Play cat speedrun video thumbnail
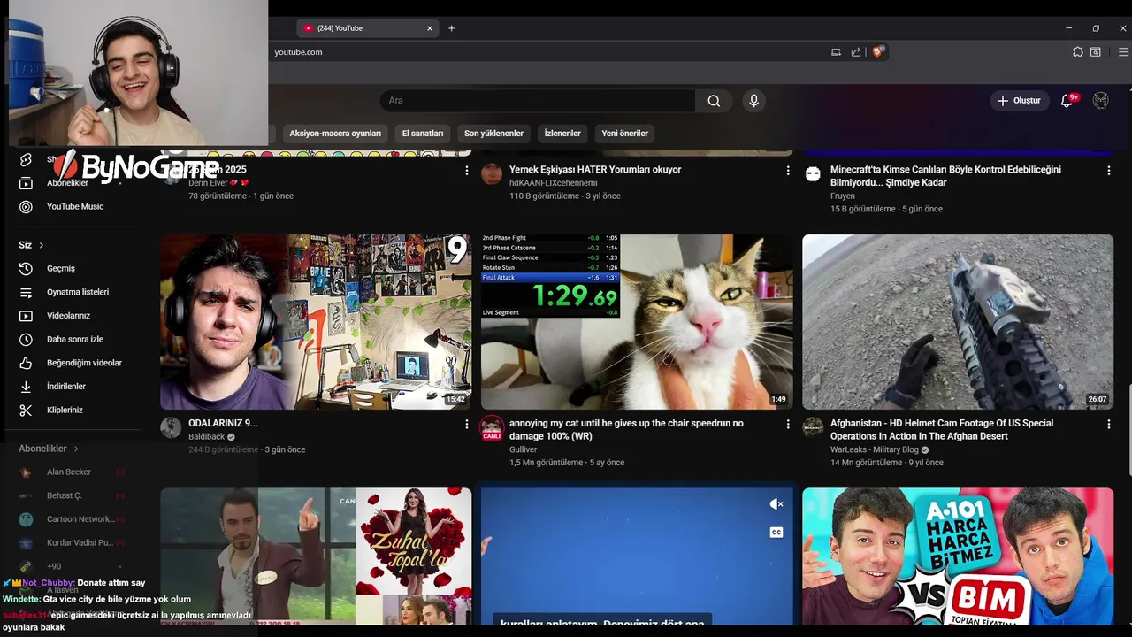The image size is (1132, 637). pyautogui.click(x=637, y=322)
